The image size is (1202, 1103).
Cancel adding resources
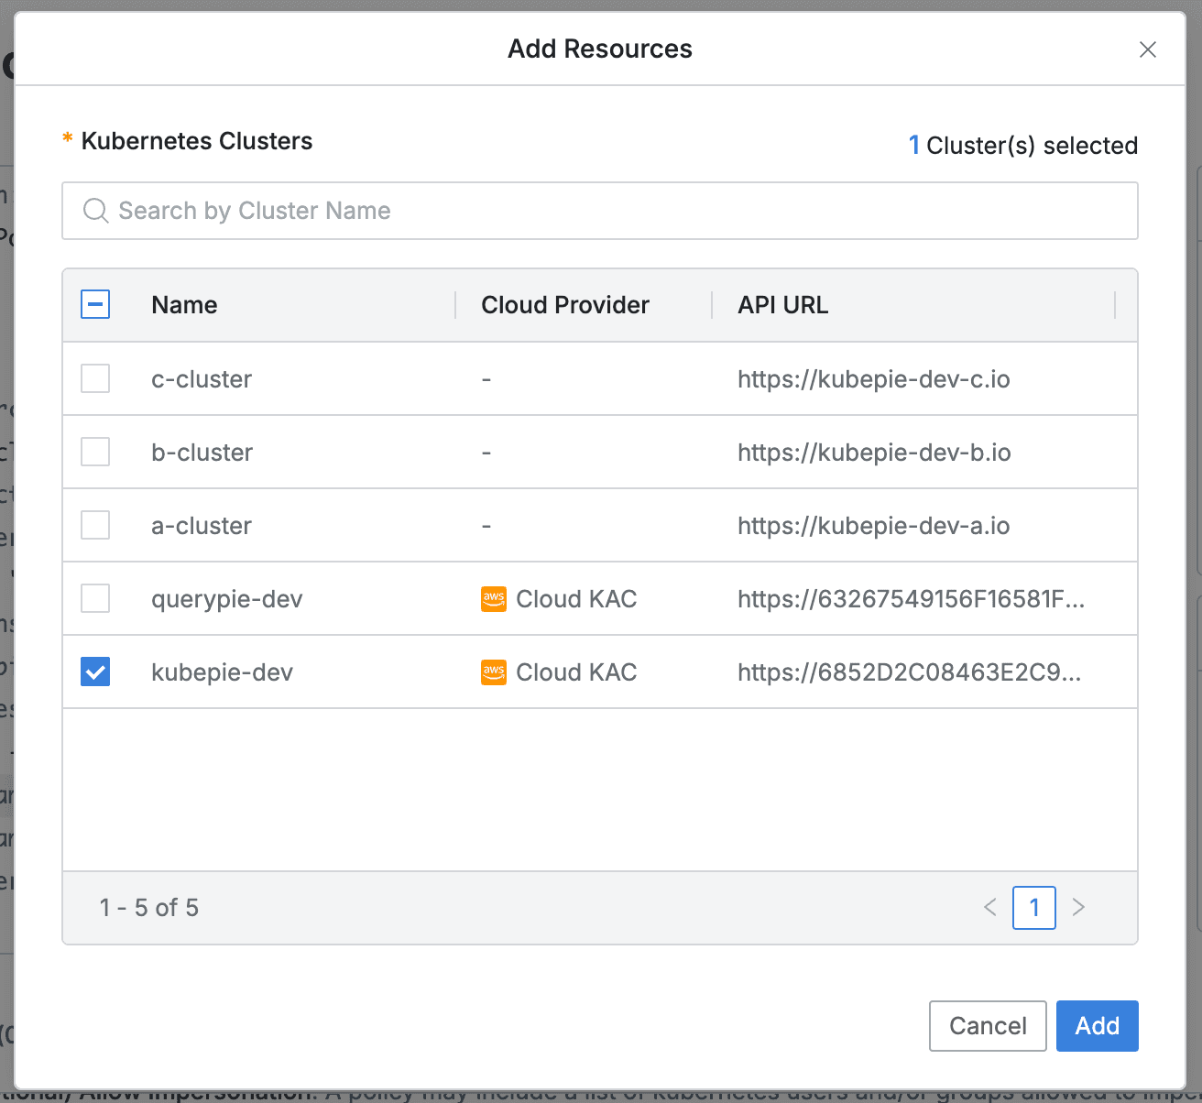(x=987, y=1025)
